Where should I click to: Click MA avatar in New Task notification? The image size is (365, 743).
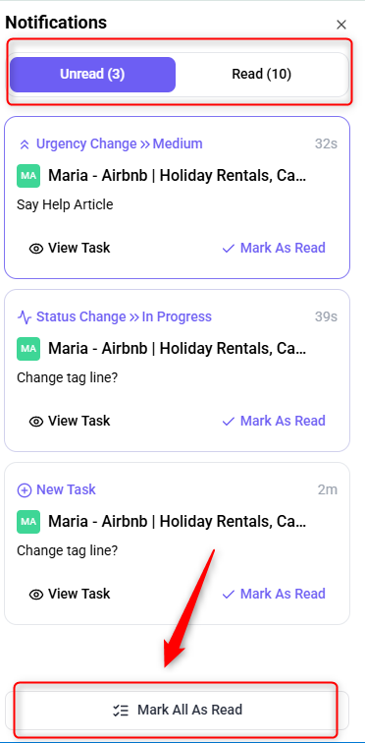28,522
